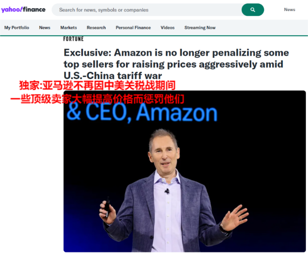Click the '& CEO, Amazon' caption in image
The width and height of the screenshot is (308, 255).
(142, 112)
